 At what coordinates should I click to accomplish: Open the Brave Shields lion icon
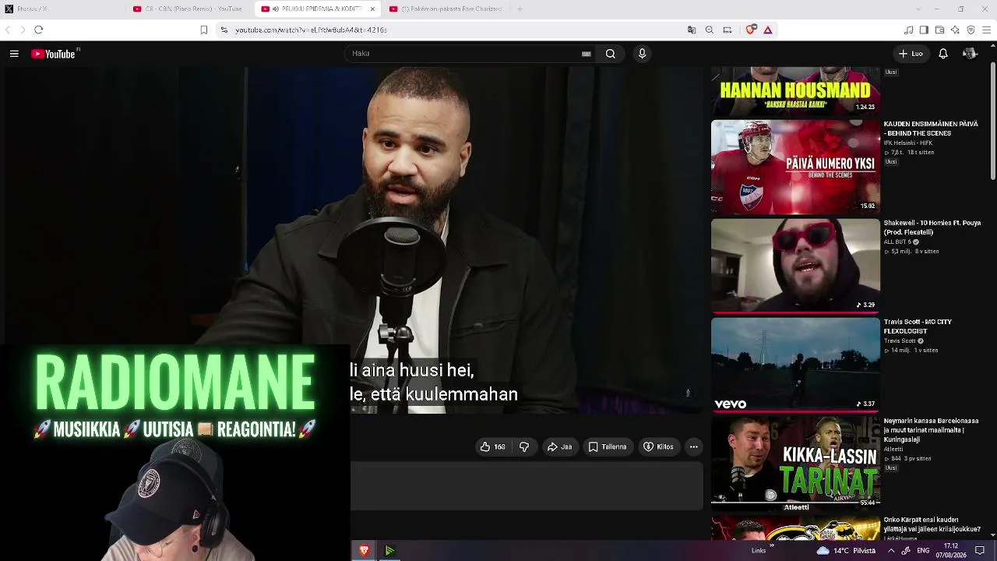point(751,30)
